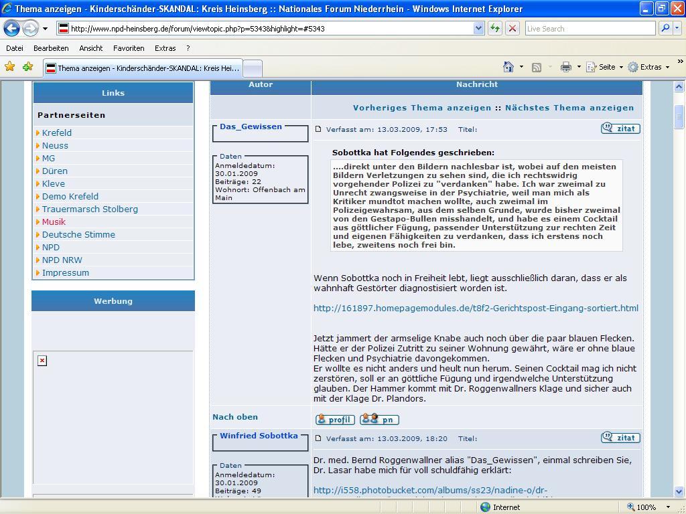
Task: Click the 100% zoom level button
Action: (x=642, y=507)
